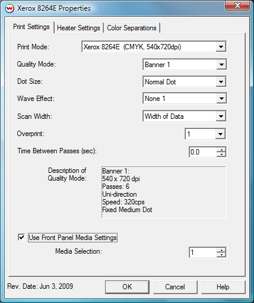Click the Time Between Passes value field
Image resolution: width=254 pixels, height=303 pixels.
tap(203, 152)
